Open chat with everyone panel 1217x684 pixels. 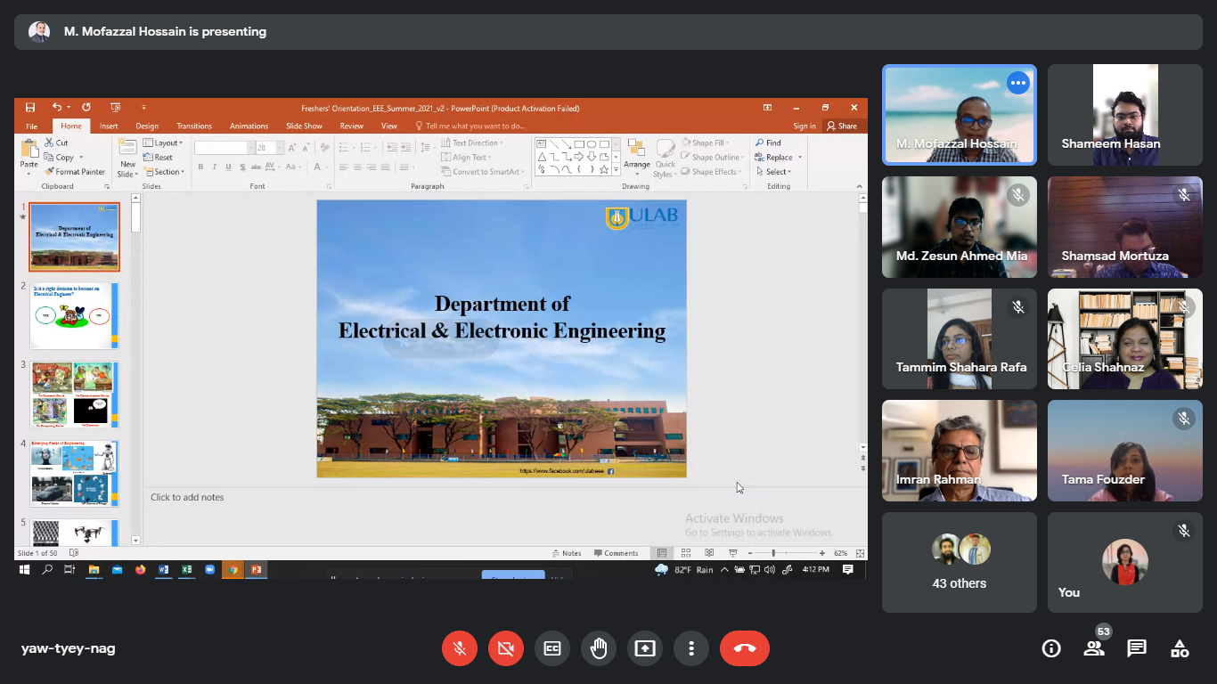[1137, 648]
